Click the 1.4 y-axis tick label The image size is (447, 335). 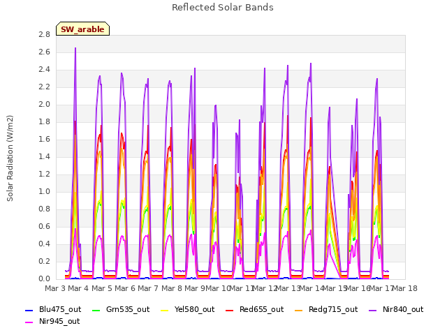(x=44, y=156)
